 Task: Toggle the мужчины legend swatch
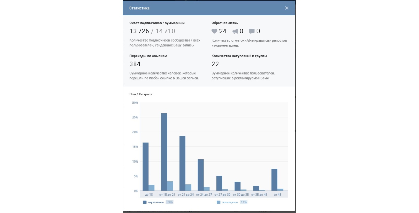point(145,202)
